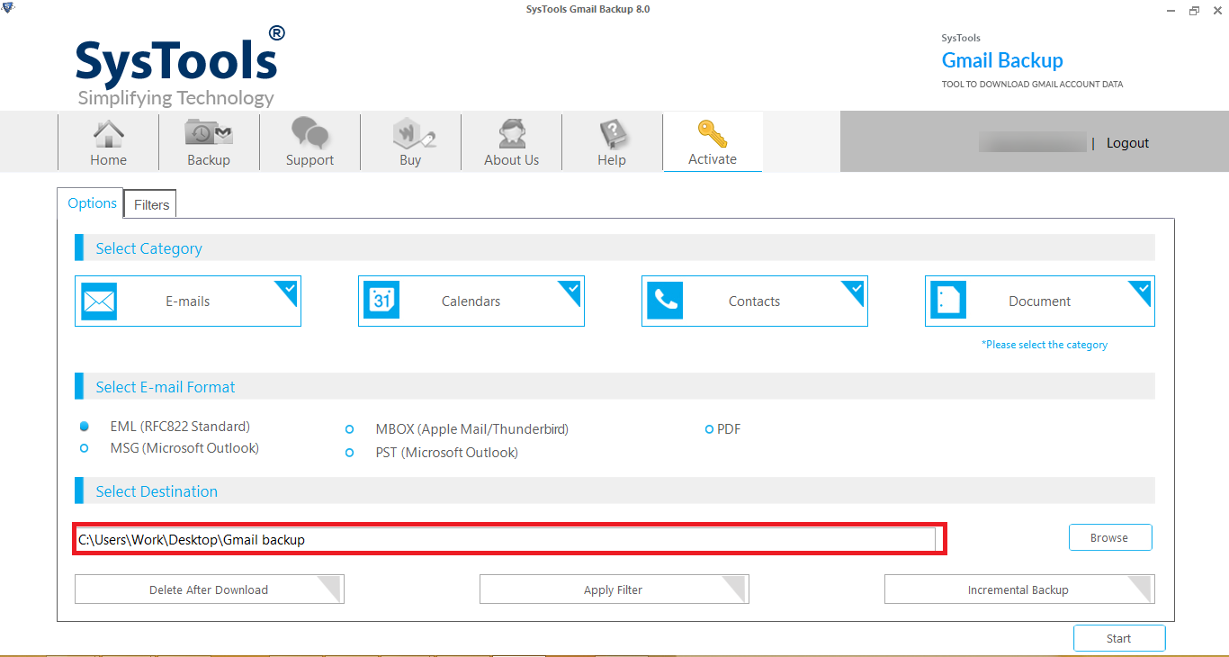Click '*Please select the category' note
The width and height of the screenshot is (1229, 657).
1045,345
